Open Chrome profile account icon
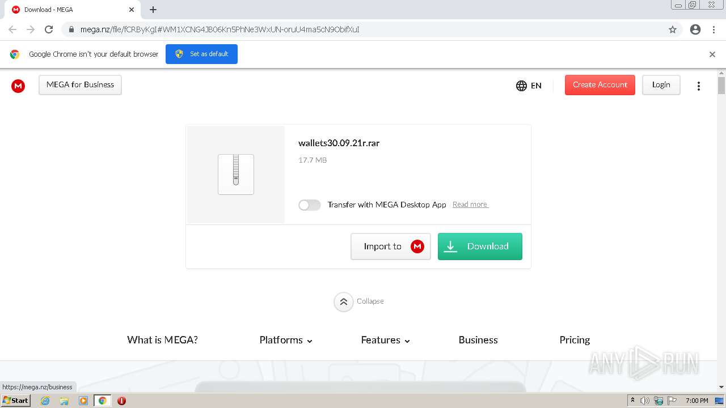This screenshot has height=408, width=726. click(695, 29)
